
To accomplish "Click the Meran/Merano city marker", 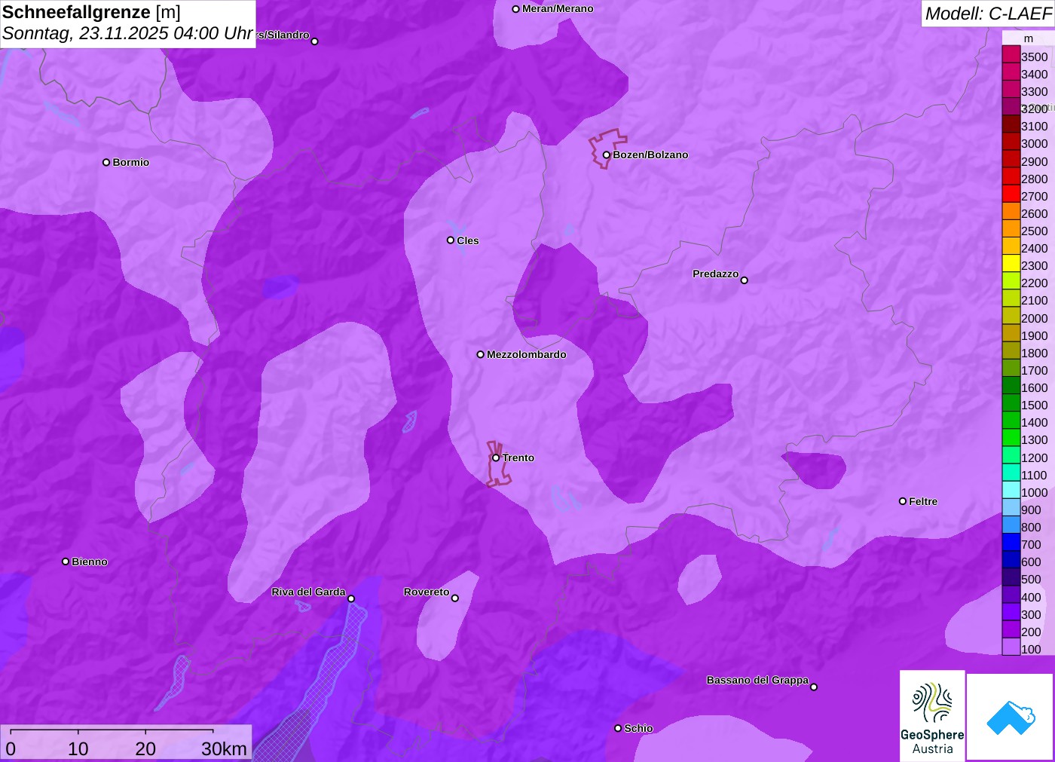I will click(515, 9).
